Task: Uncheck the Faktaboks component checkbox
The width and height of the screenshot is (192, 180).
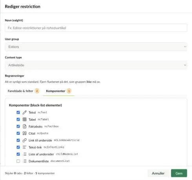Action: point(18,126)
